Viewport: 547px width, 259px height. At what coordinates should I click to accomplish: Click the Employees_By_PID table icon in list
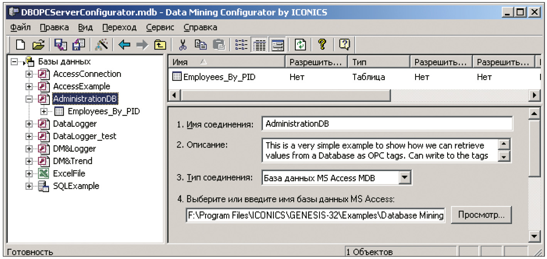pyautogui.click(x=177, y=77)
